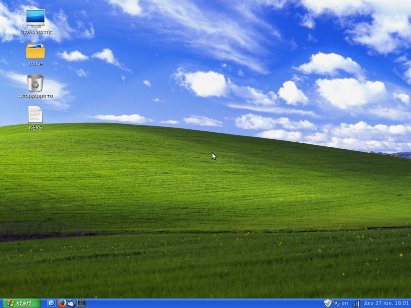411x308 pixels.
Task: Open the clock showing Δευ 27 Ιαν, 18:01
Action: point(386,303)
